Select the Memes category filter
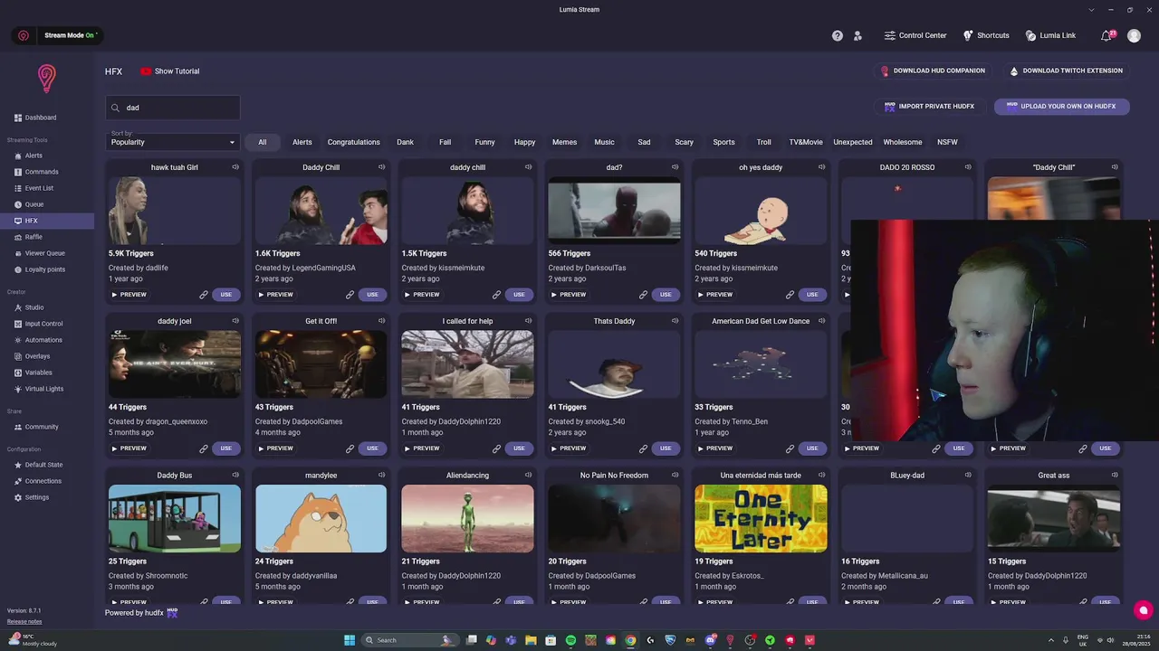The height and width of the screenshot is (651, 1159). [564, 142]
